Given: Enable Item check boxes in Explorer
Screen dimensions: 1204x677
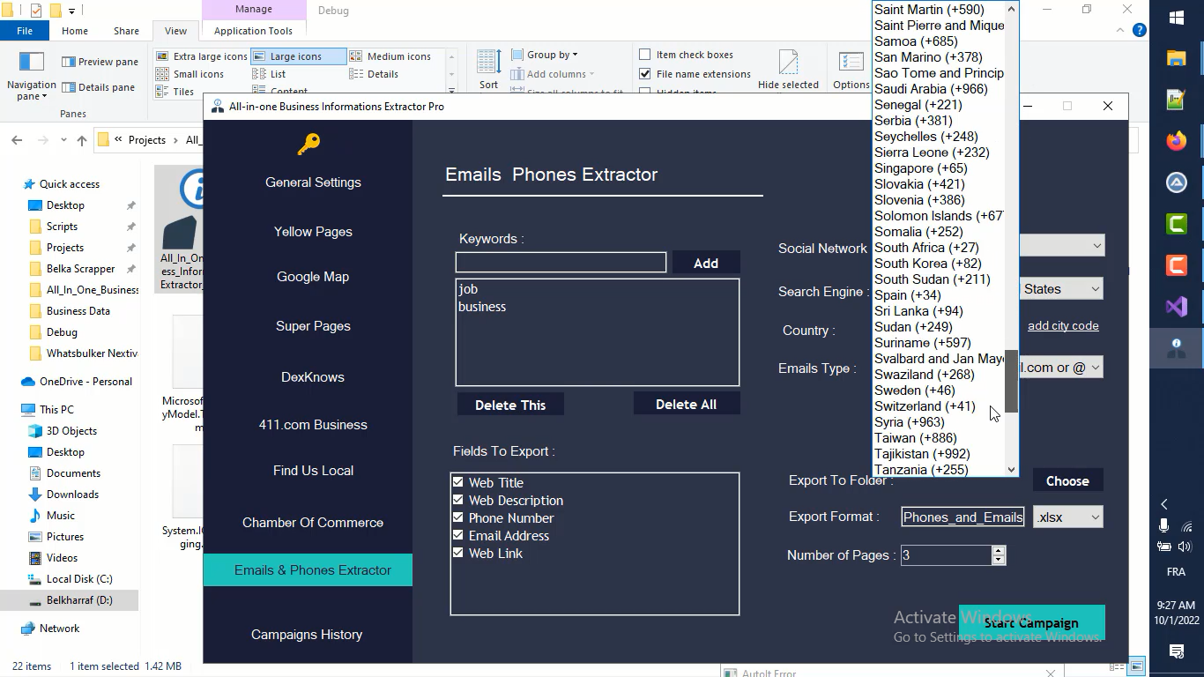Looking at the screenshot, I should (645, 55).
